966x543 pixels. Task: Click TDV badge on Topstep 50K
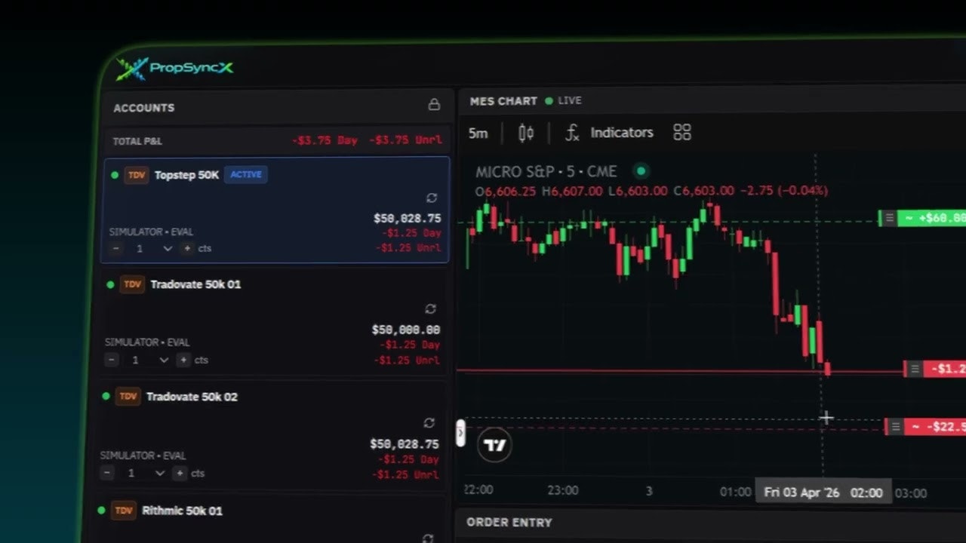pyautogui.click(x=137, y=175)
